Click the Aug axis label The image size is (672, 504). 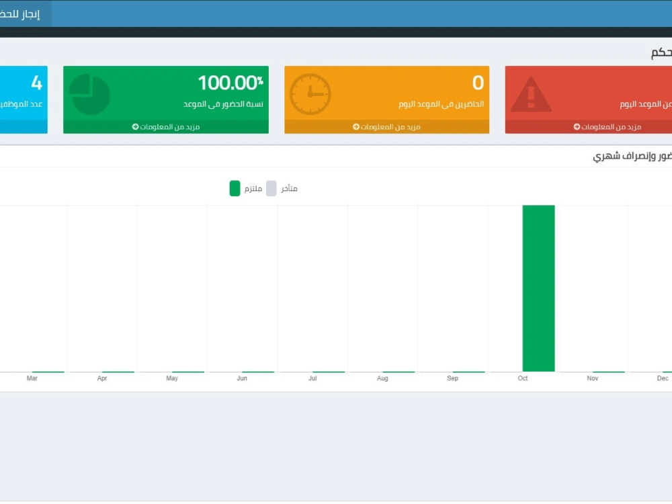tap(382, 378)
